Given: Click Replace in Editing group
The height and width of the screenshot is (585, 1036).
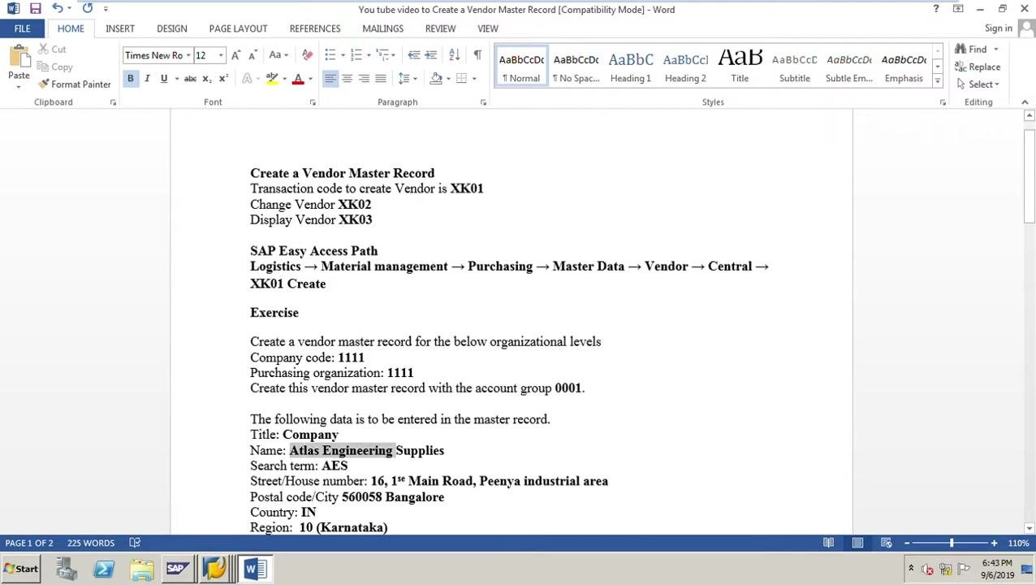Looking at the screenshot, I should coord(978,67).
